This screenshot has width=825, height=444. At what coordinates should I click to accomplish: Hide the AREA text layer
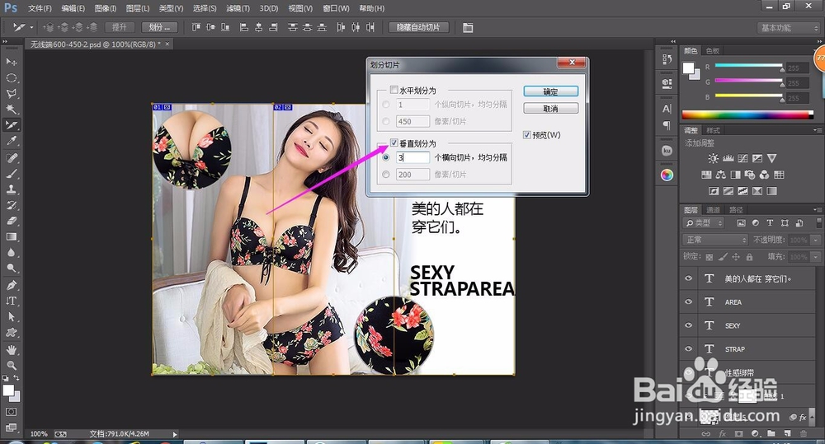click(688, 302)
